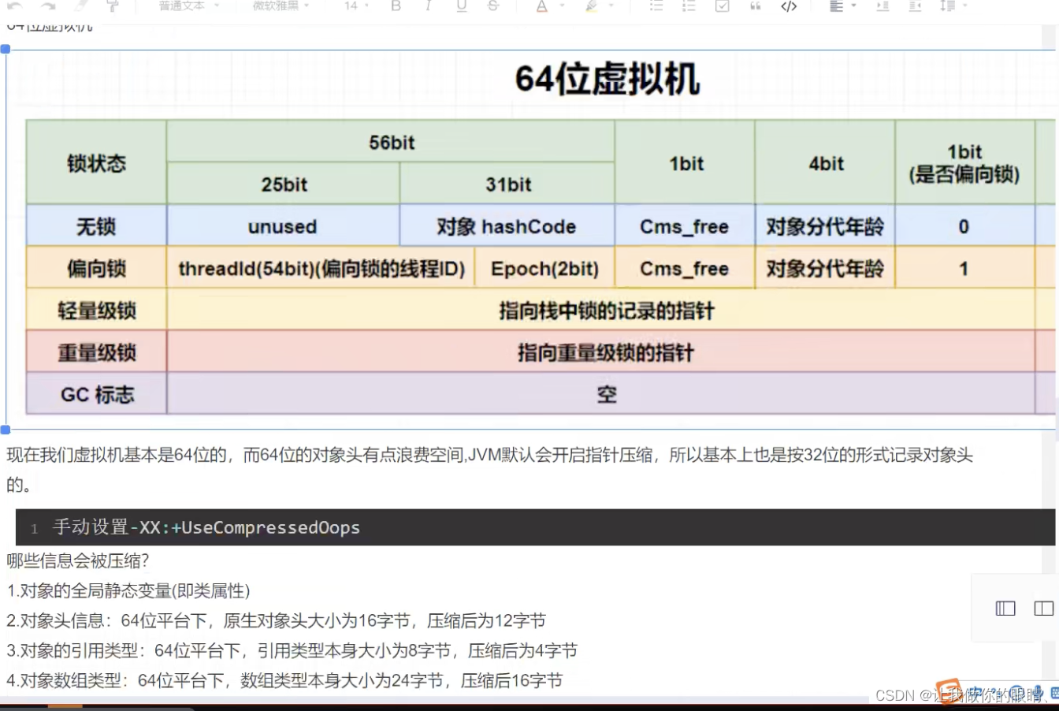
Task: Open the 微软雅黑 font family dropdown
Action: click(281, 6)
